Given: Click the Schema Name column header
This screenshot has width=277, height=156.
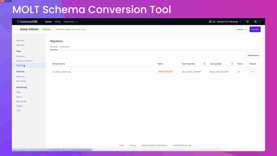Looking at the screenshot, I should tap(59, 64).
